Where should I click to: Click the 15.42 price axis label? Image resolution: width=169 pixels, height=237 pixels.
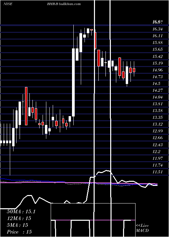click(x=158, y=57)
